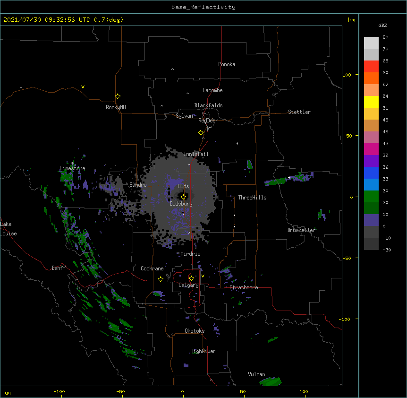This screenshot has height=398, width=407.
Task: Click the Olds city label
Action: coord(183,186)
